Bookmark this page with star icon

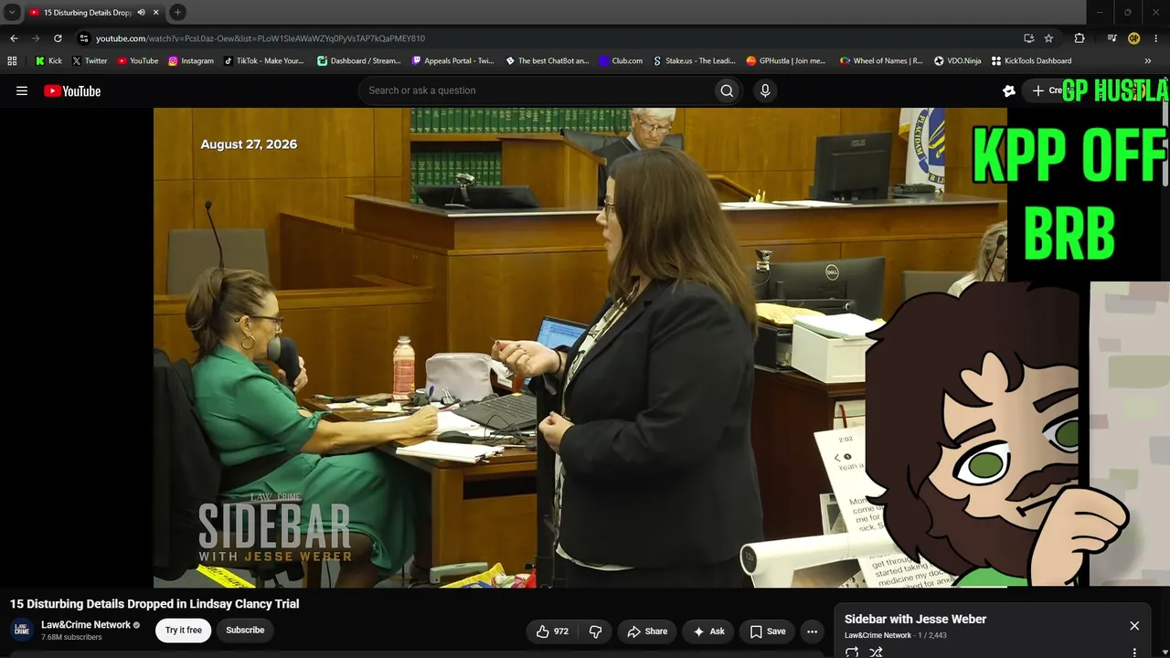coord(1048,38)
